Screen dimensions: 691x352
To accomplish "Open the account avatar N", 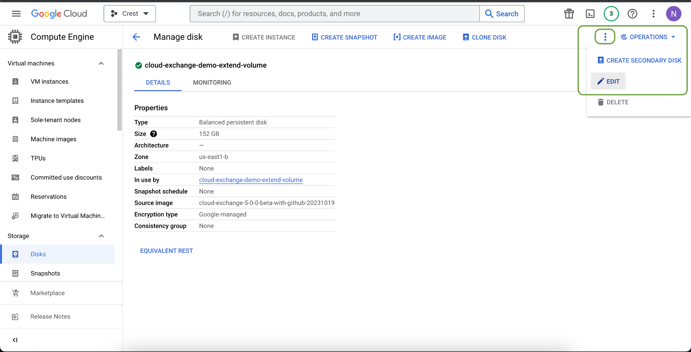I will pos(673,13).
